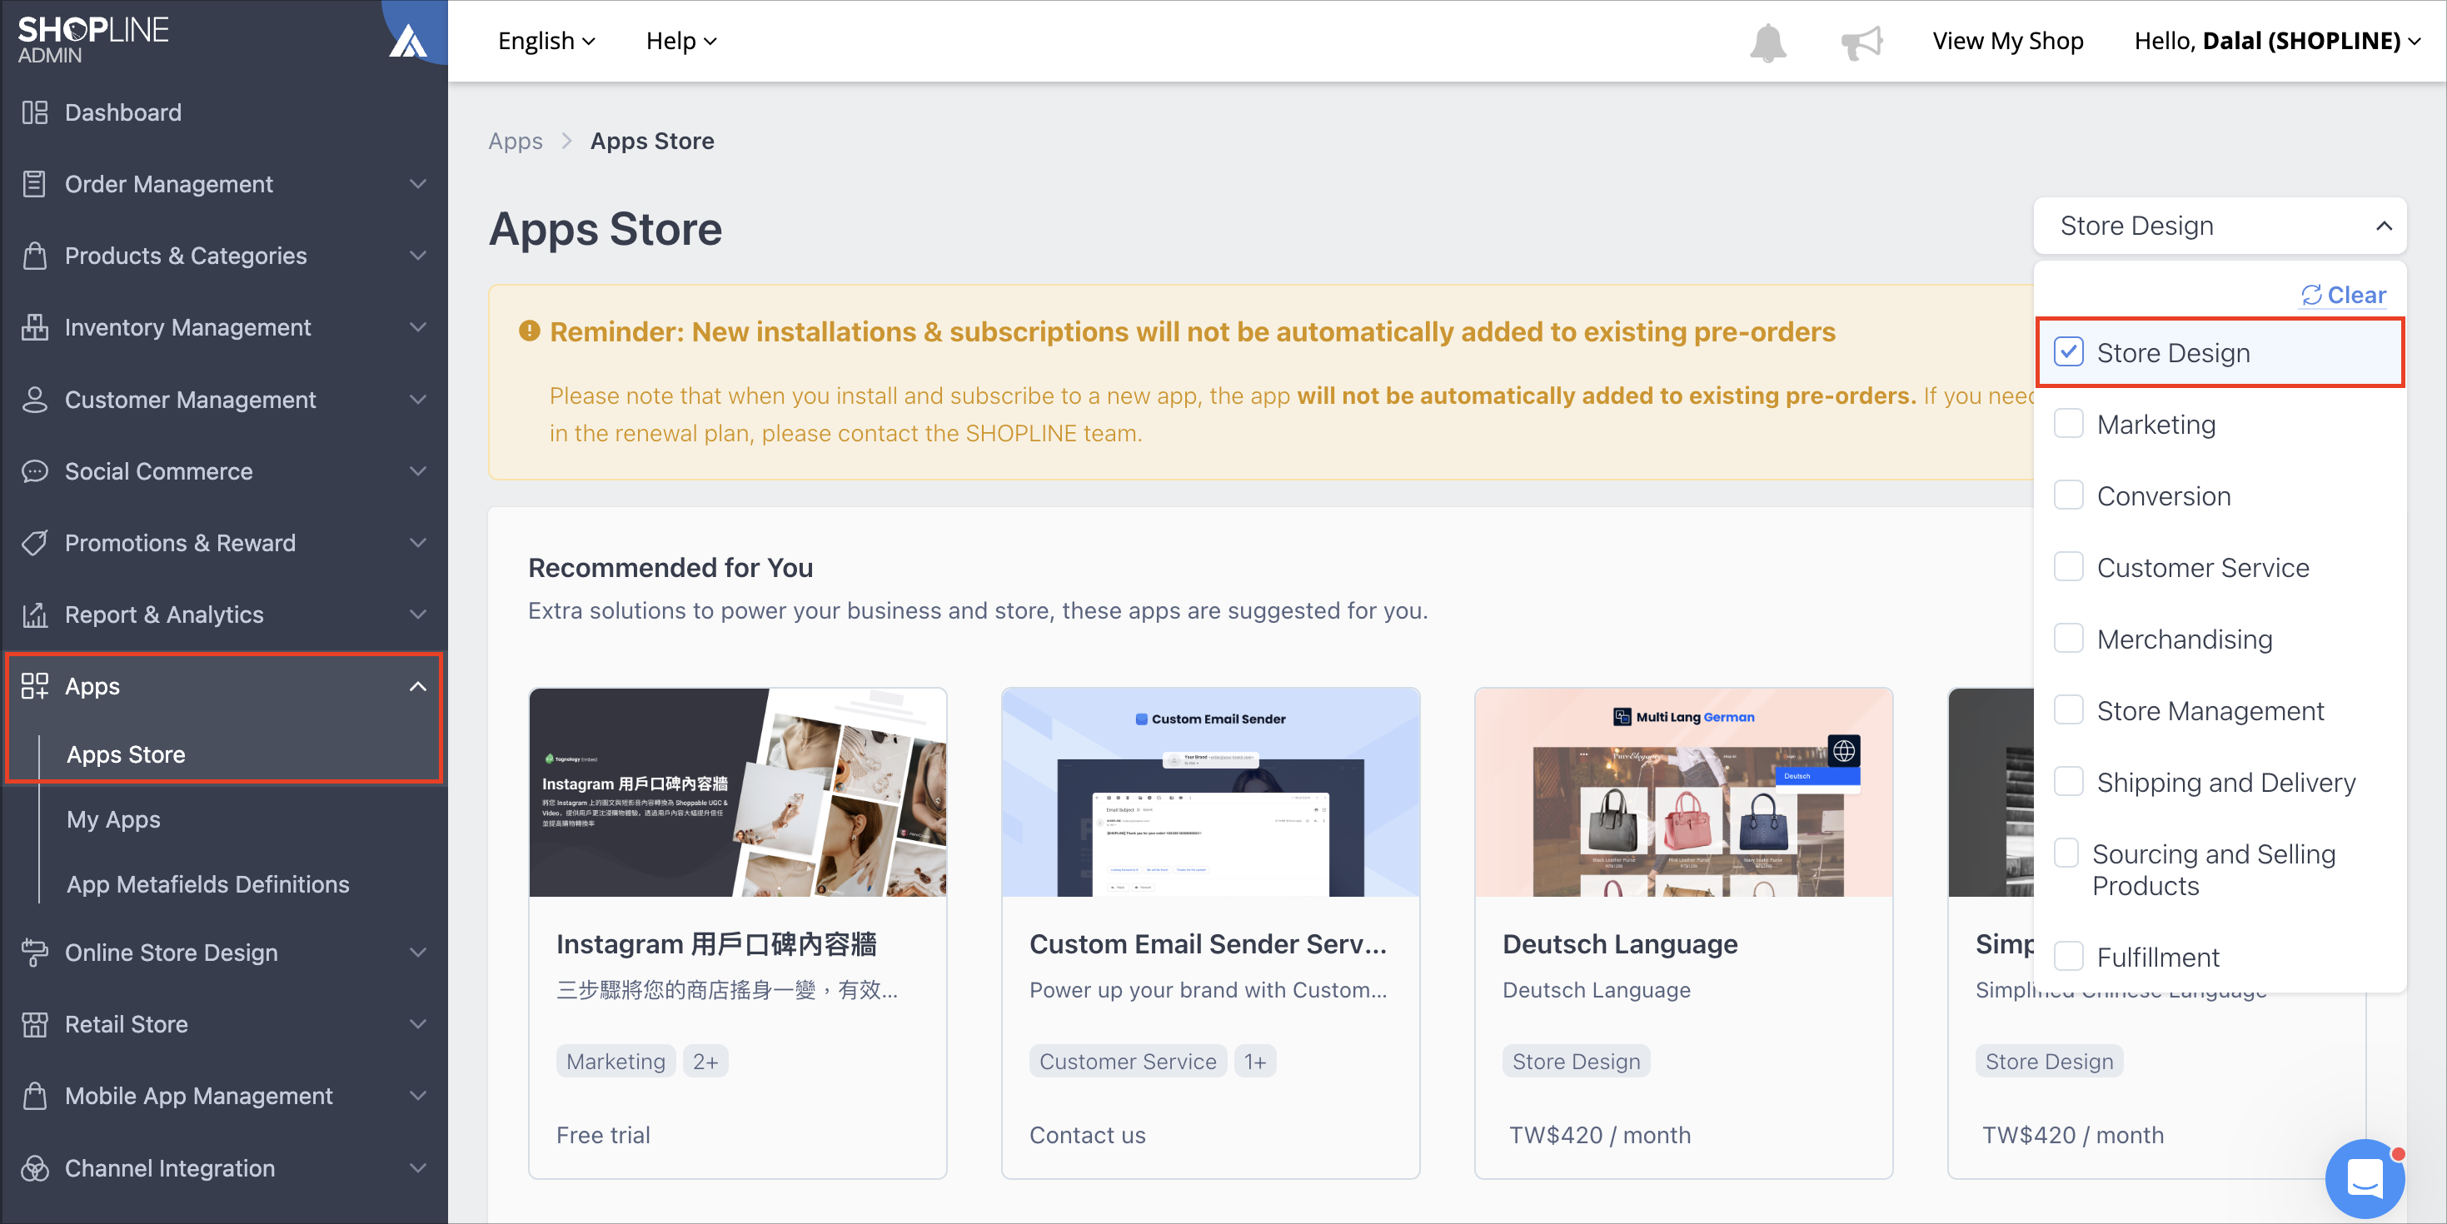Check the Customer Service filter checkbox
Viewport: 2447px width, 1224px height.
[x=2068, y=567]
